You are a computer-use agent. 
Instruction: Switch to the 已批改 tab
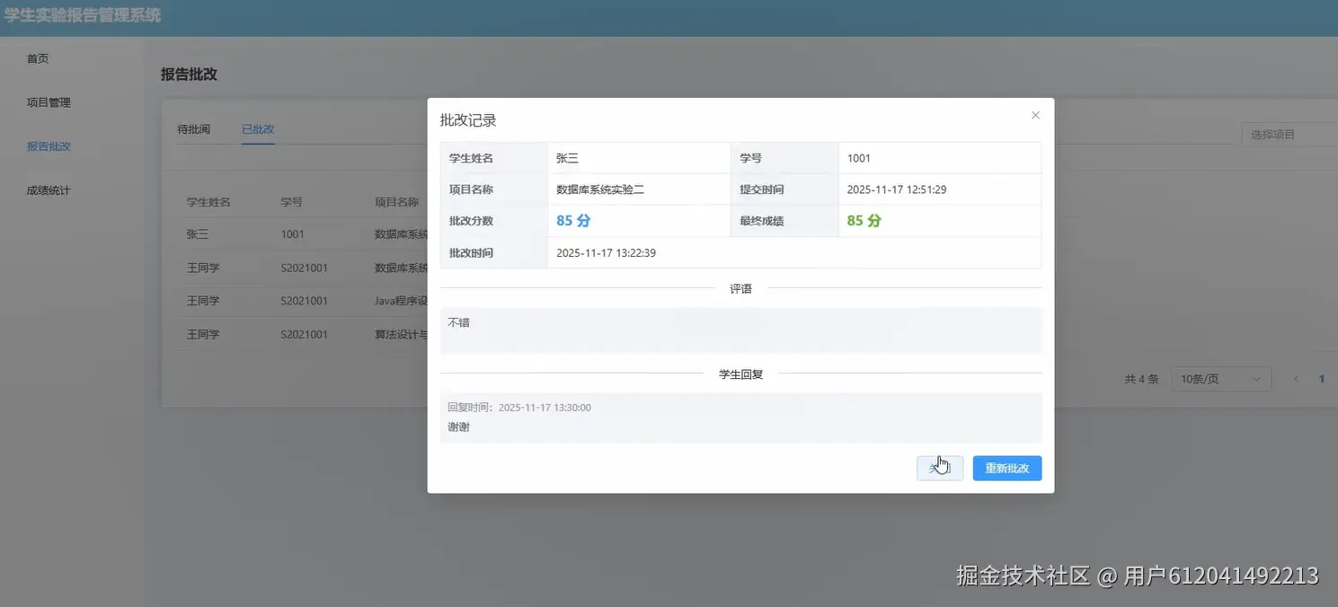257,128
